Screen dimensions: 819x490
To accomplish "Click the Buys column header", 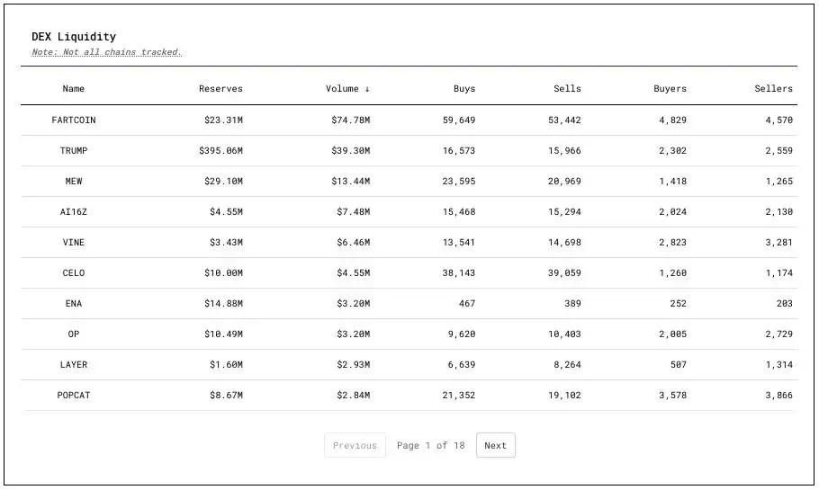I will 464,89.
